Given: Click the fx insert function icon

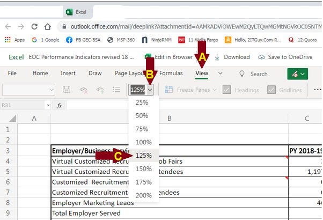Looking at the screenshot, I should (59, 106).
